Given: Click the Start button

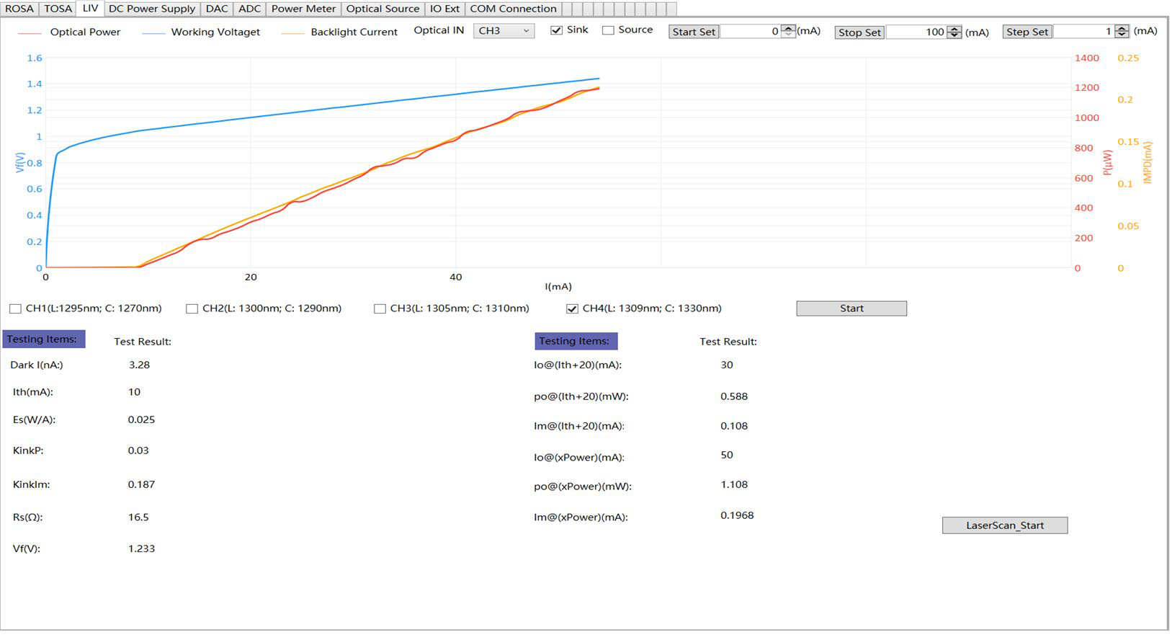Looking at the screenshot, I should pyautogui.click(x=851, y=308).
